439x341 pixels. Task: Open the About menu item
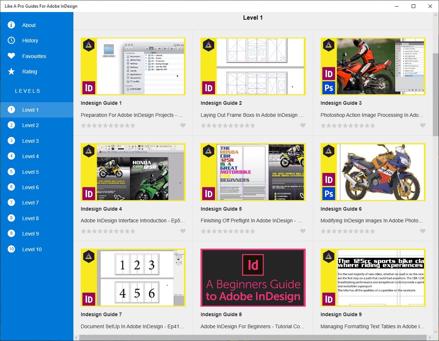37,25
